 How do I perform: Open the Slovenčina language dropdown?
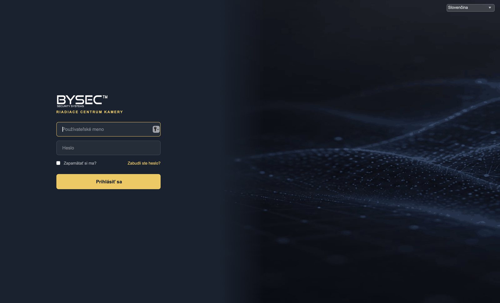470,7
